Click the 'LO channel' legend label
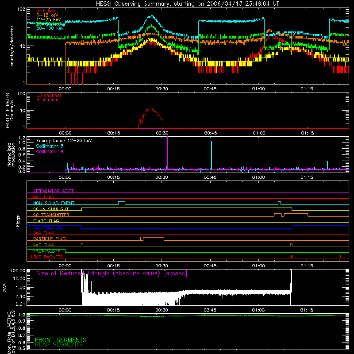 pos(49,95)
